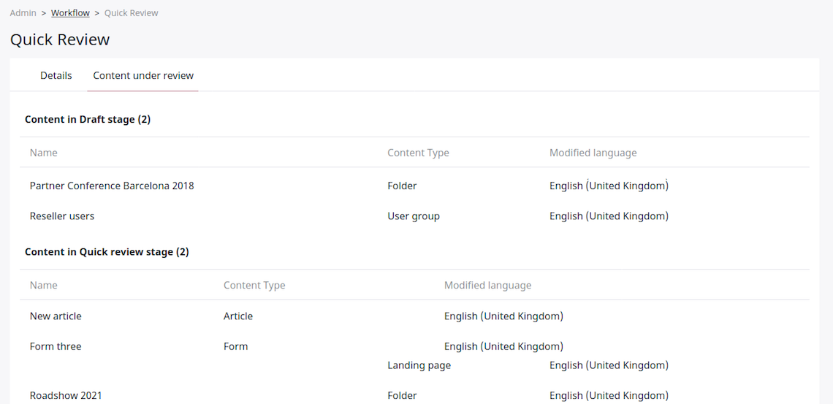Screen dimensions: 833x404
Task: Click the Admin breadcrumb item
Action: 23,12
